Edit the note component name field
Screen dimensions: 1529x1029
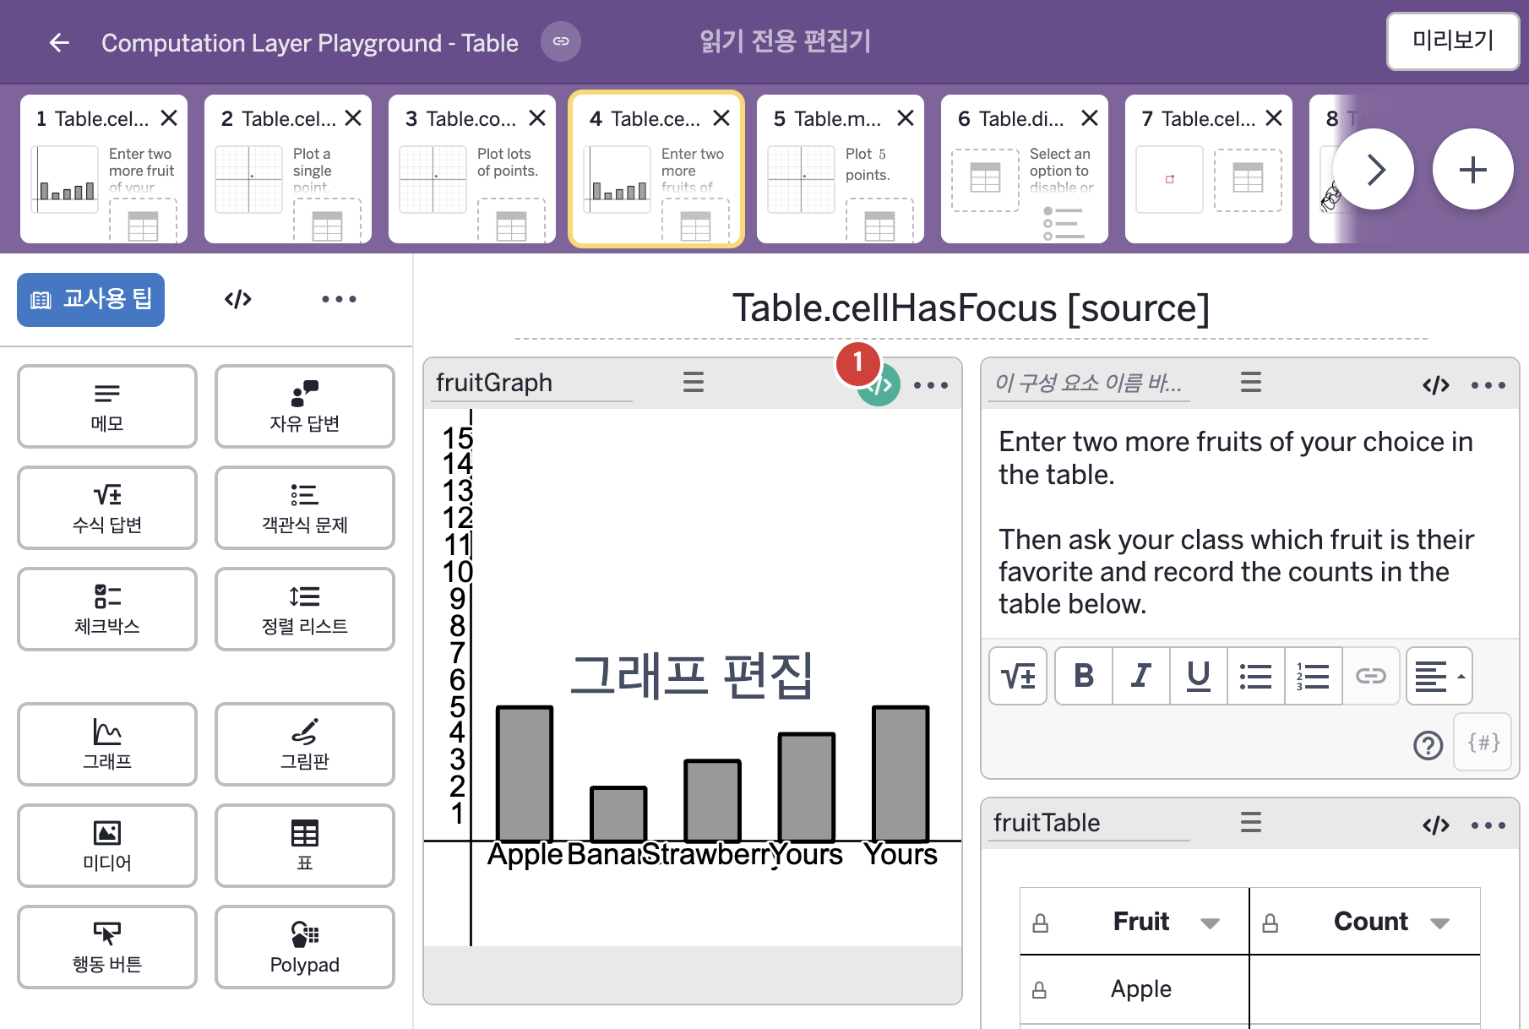click(x=1088, y=383)
